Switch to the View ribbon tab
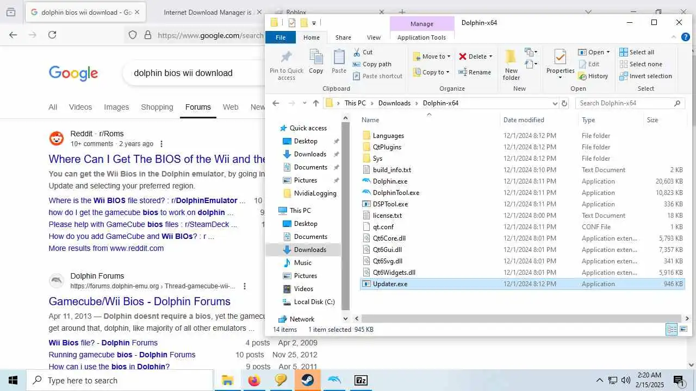Viewport: 696px width, 391px height. [x=374, y=37]
